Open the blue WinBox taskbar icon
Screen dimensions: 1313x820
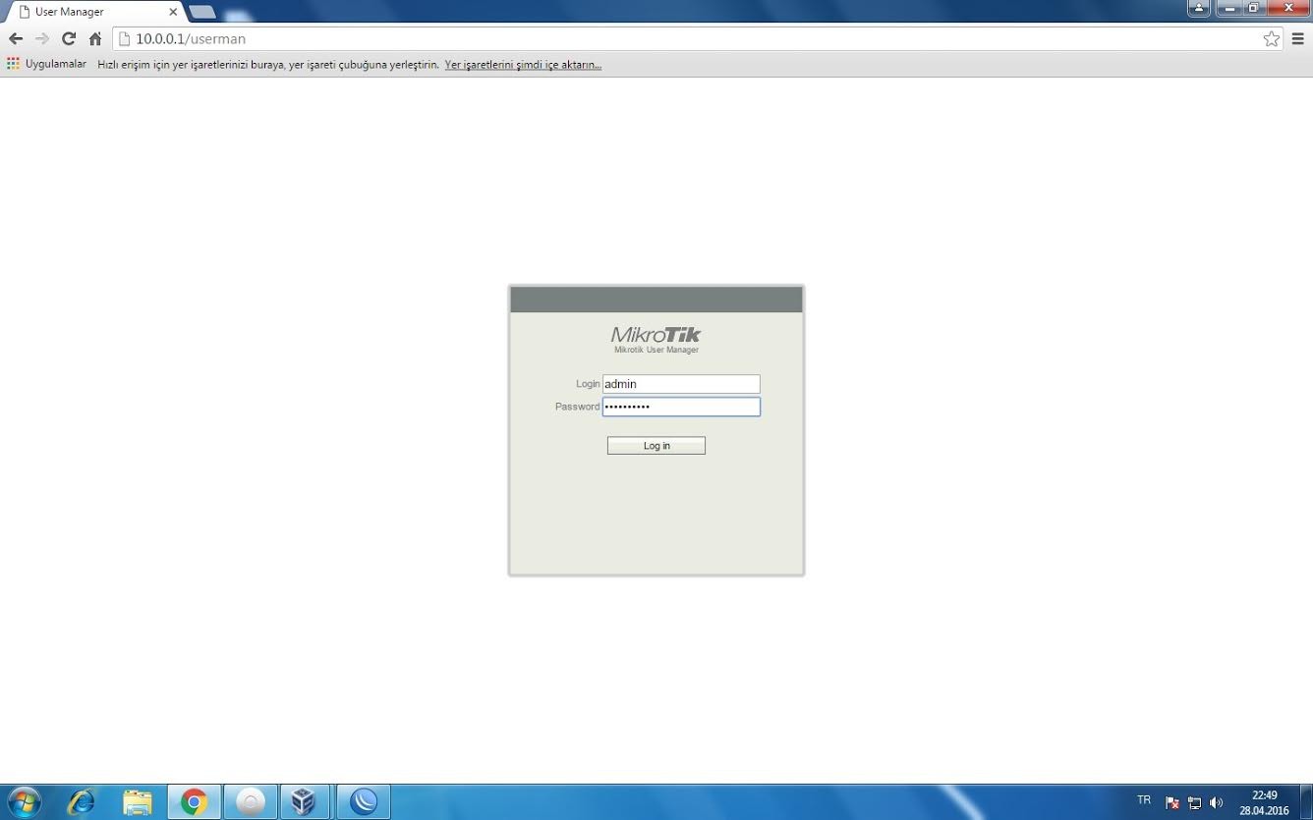point(364,802)
